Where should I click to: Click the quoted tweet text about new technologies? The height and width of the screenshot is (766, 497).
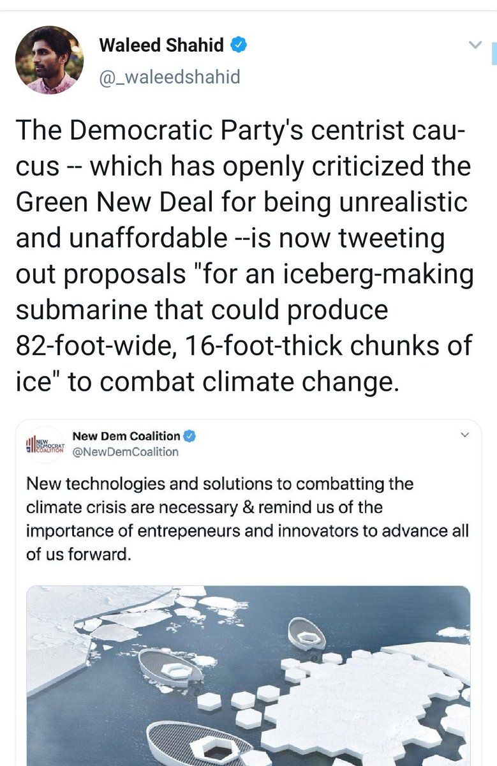pyautogui.click(x=246, y=519)
